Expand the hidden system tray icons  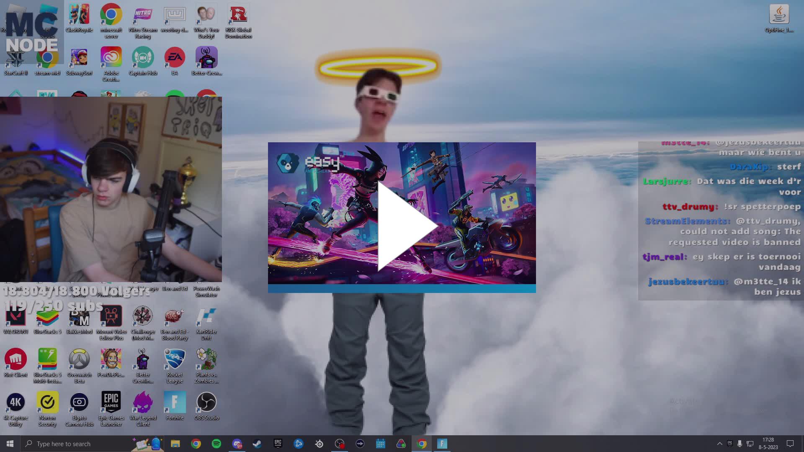pyautogui.click(x=719, y=444)
